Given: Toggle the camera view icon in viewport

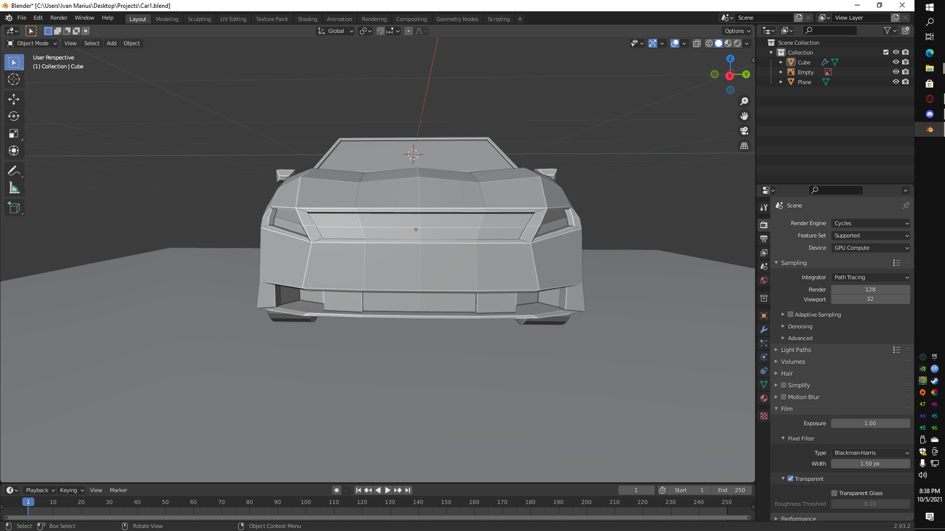Looking at the screenshot, I should [744, 131].
